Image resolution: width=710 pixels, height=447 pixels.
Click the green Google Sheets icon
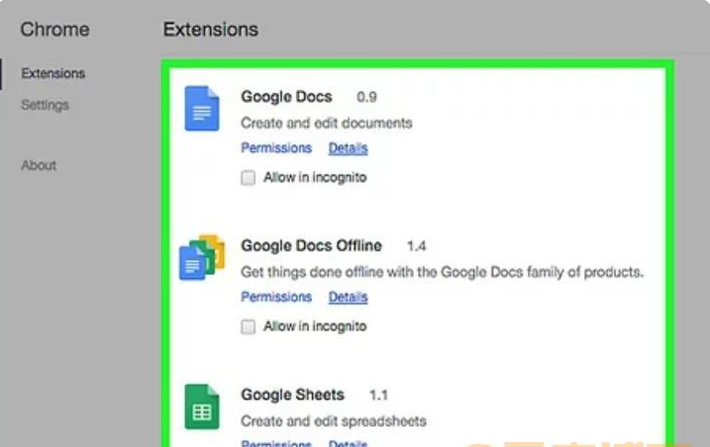pos(202,406)
